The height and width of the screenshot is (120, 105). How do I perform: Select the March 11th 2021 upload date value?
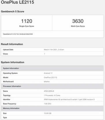[x=54, y=50]
